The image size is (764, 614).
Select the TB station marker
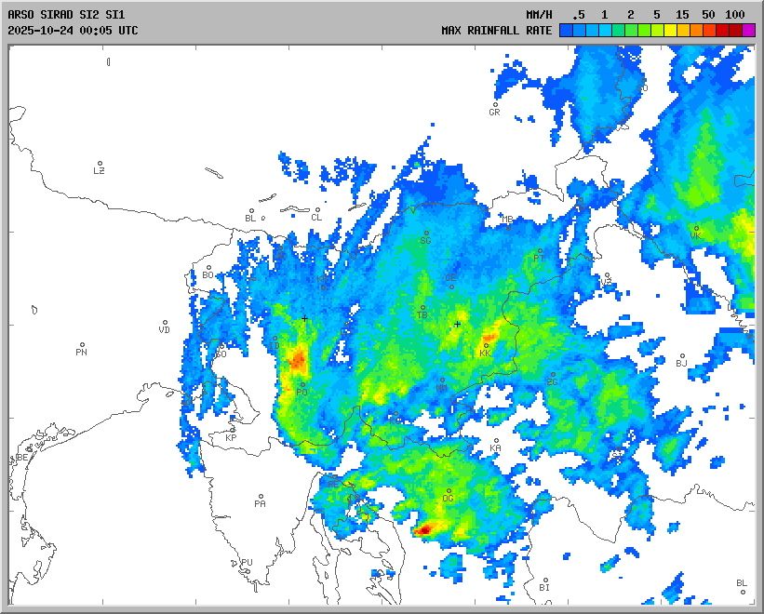pyautogui.click(x=422, y=308)
